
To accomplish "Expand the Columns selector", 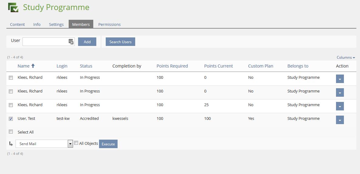I will click(346, 57).
